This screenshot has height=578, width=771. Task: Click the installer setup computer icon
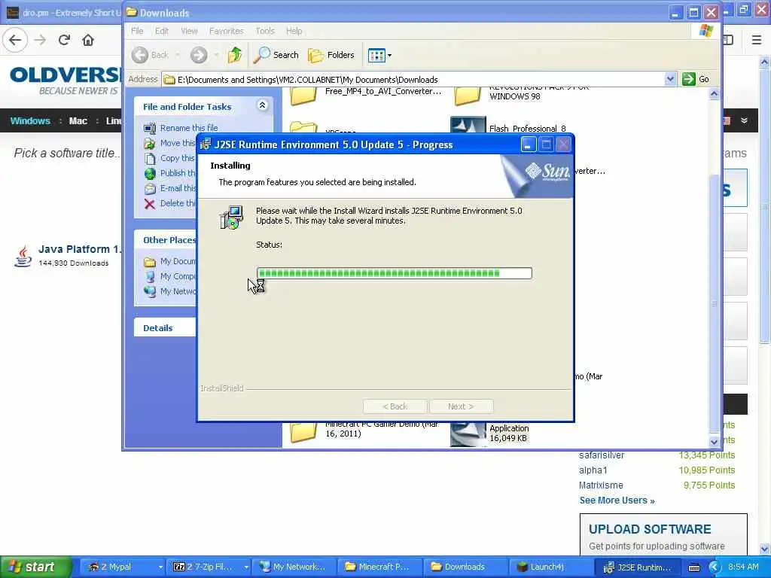pyautogui.click(x=231, y=218)
